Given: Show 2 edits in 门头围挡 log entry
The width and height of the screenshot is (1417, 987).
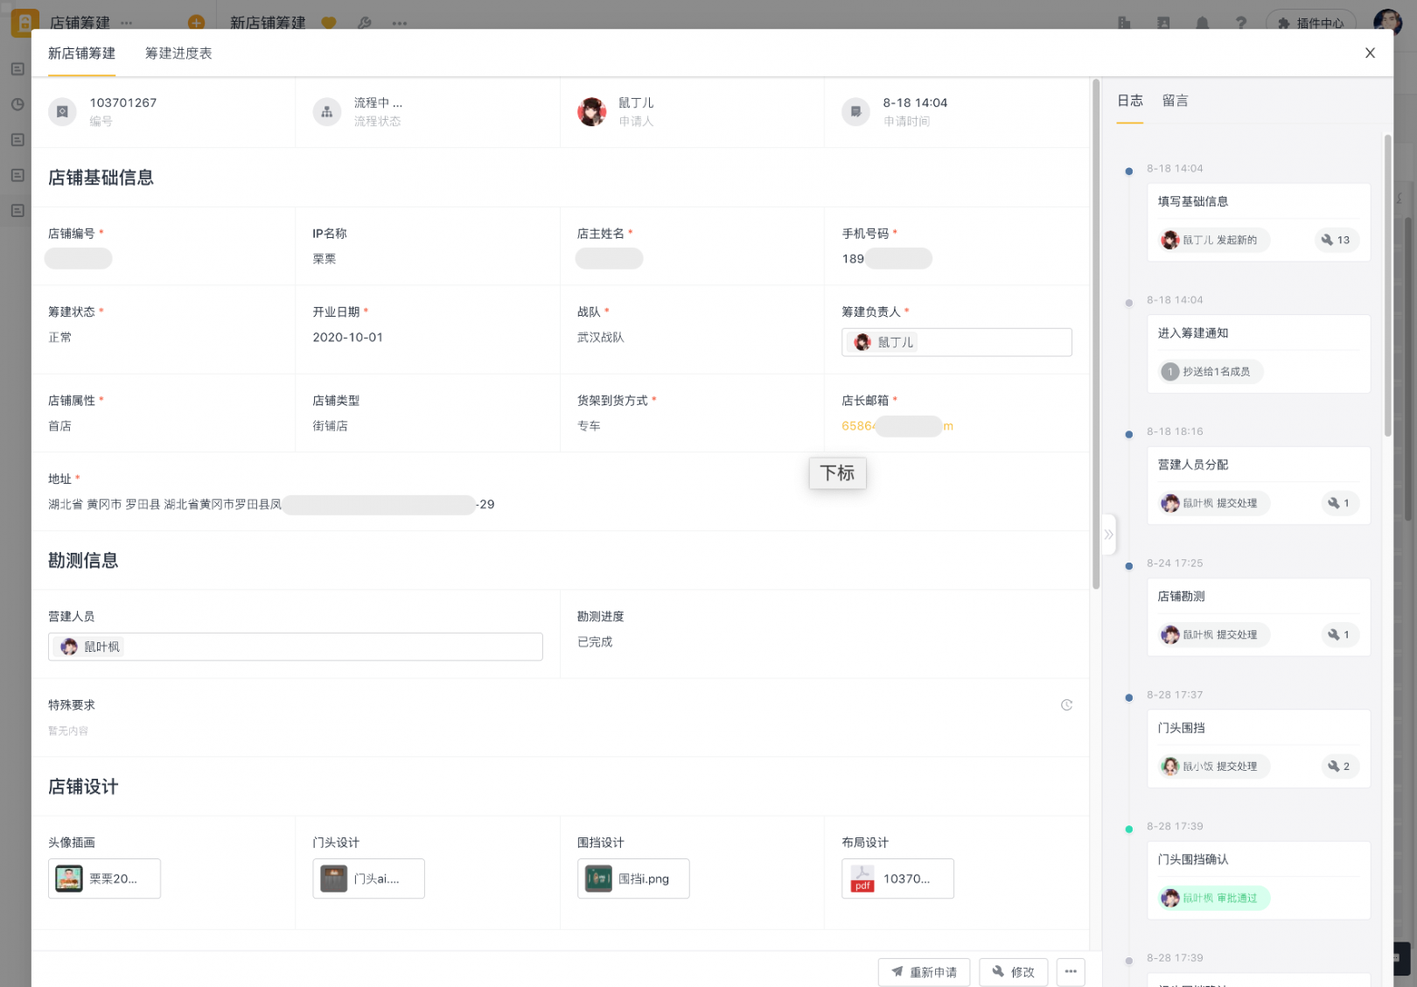Looking at the screenshot, I should [1339, 766].
